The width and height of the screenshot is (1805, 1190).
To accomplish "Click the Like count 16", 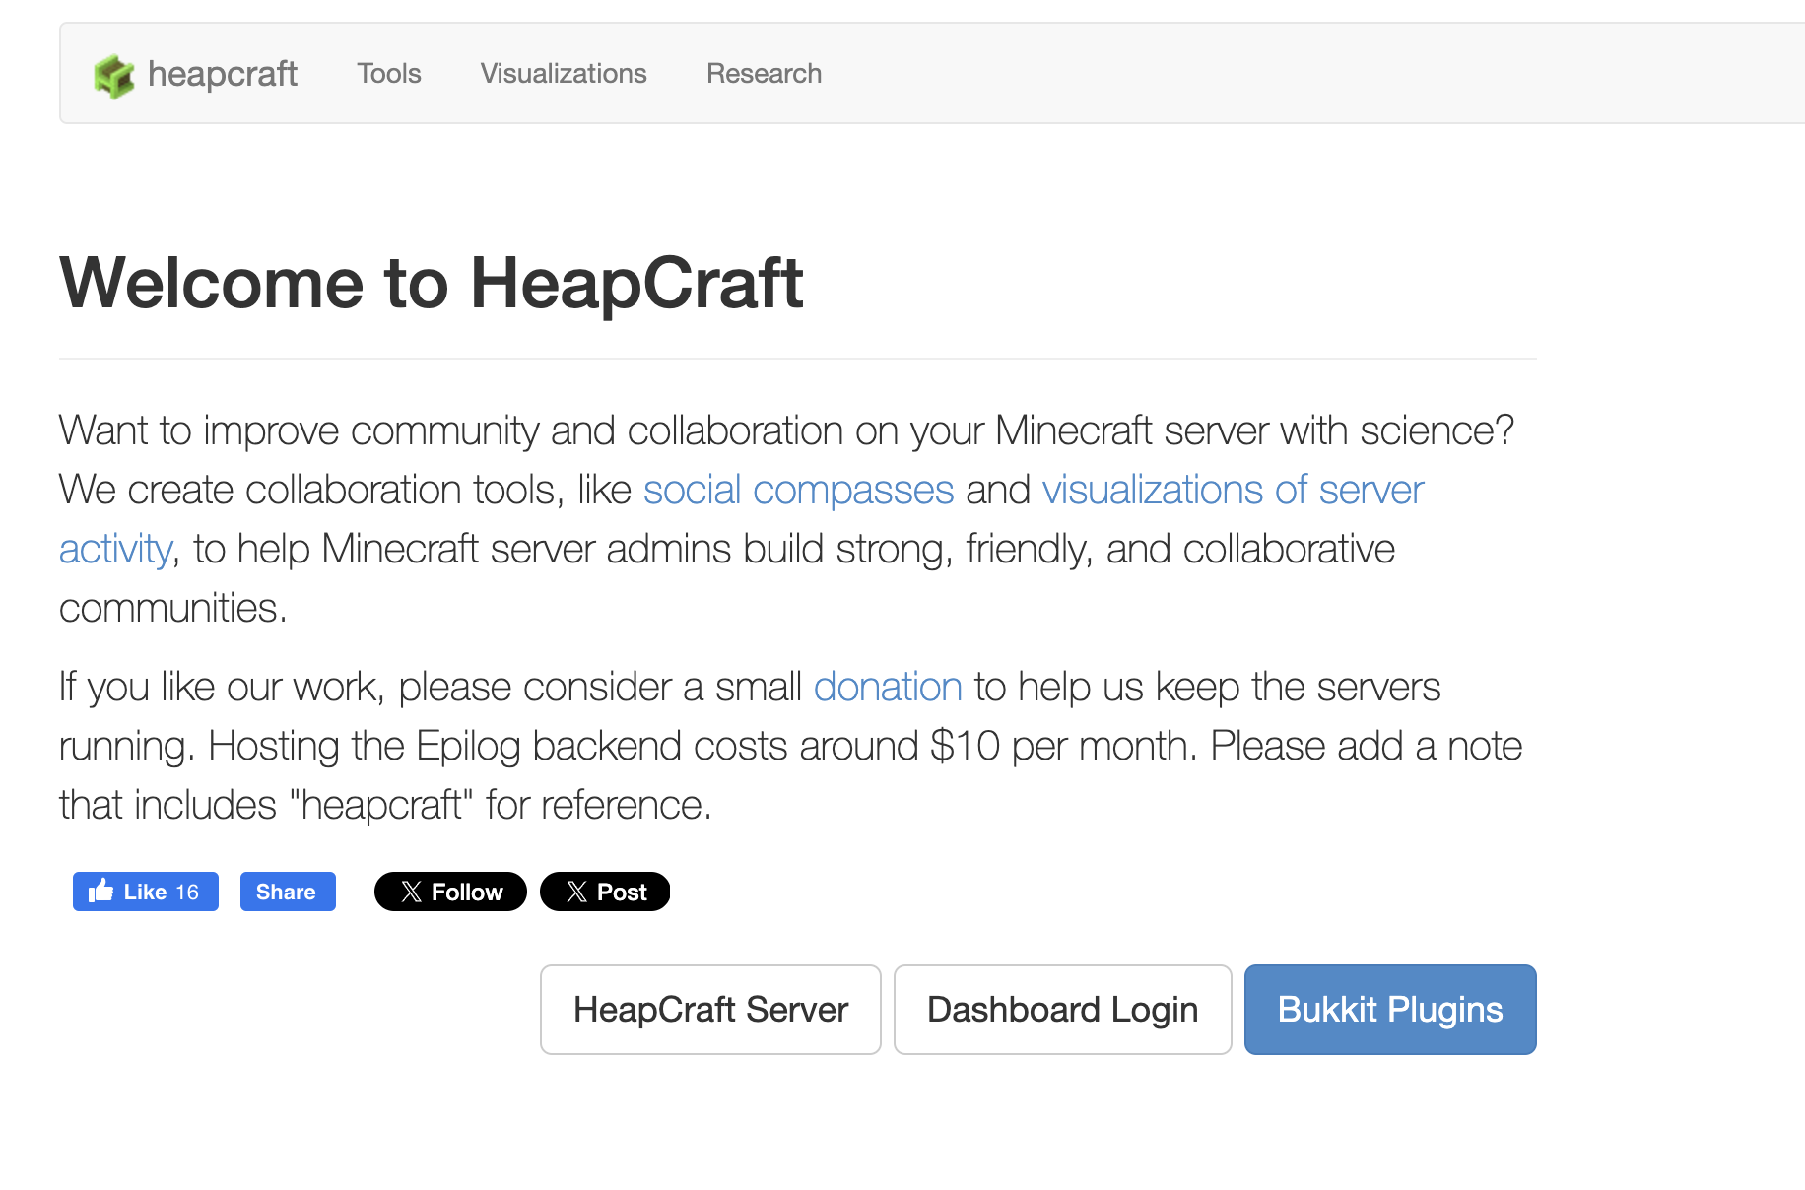I will 187,892.
